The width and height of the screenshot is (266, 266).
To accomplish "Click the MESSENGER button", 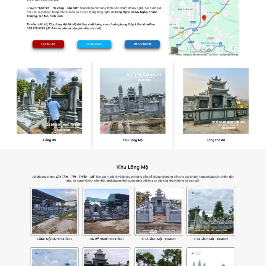I will [142, 43].
